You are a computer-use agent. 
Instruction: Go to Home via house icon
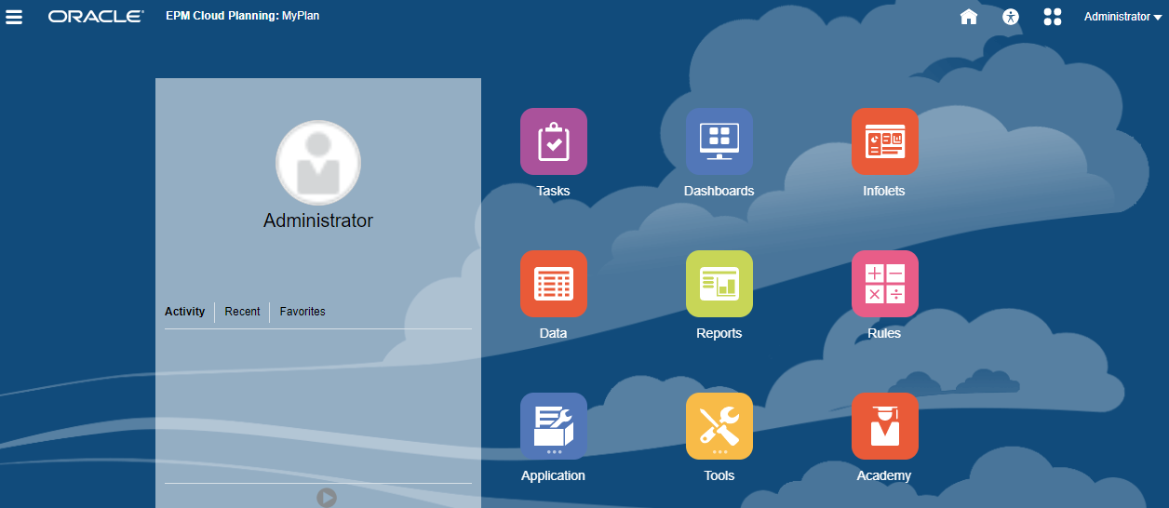click(x=969, y=17)
